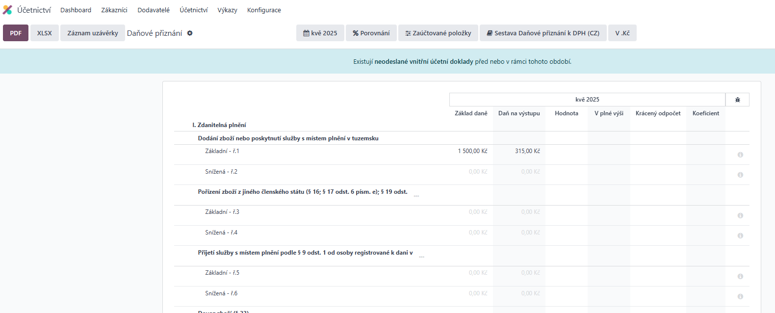Screen dimensions: 775x313
Task: Click the bug icon in the květen 2025 header
Action: tap(737, 100)
